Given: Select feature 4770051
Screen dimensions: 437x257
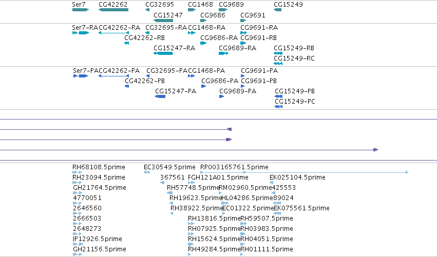Looking at the screenshot, I should [x=78, y=203].
